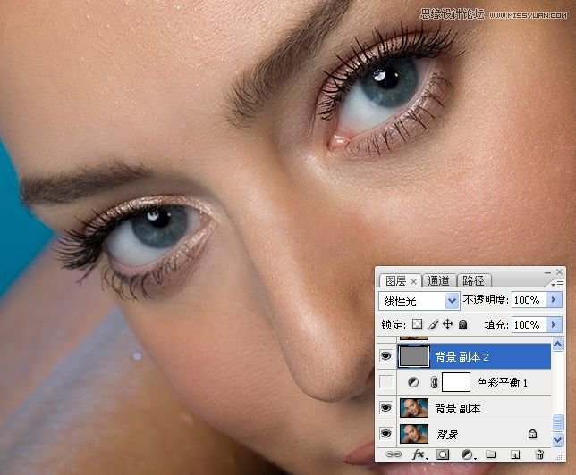Minimize the layers panel
576x475 pixels.
547,272
